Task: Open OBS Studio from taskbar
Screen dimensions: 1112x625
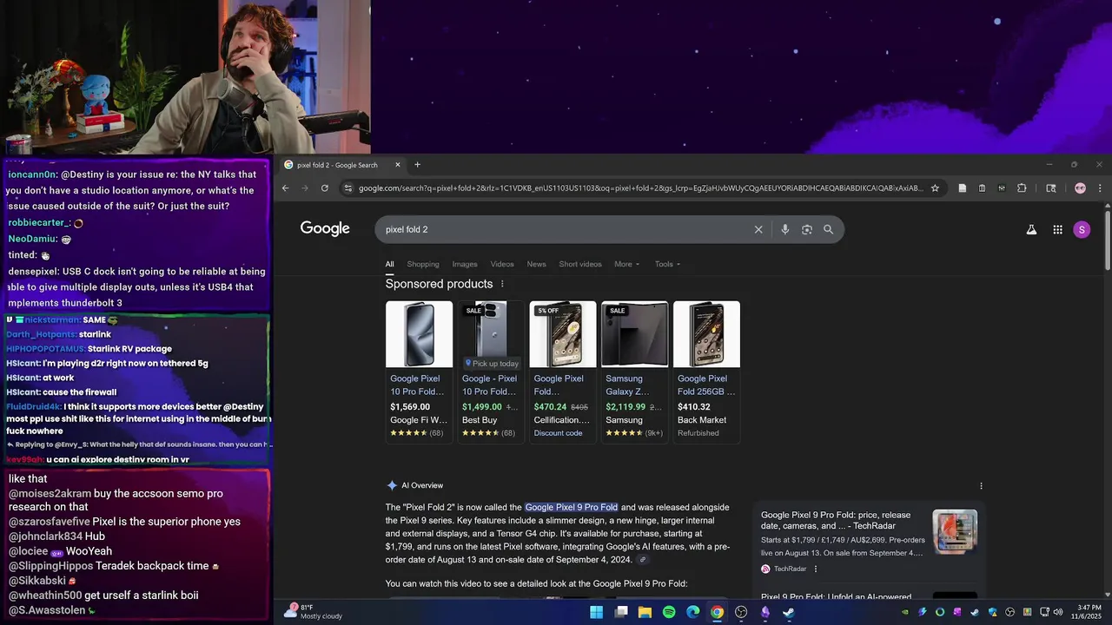Action: point(741,612)
